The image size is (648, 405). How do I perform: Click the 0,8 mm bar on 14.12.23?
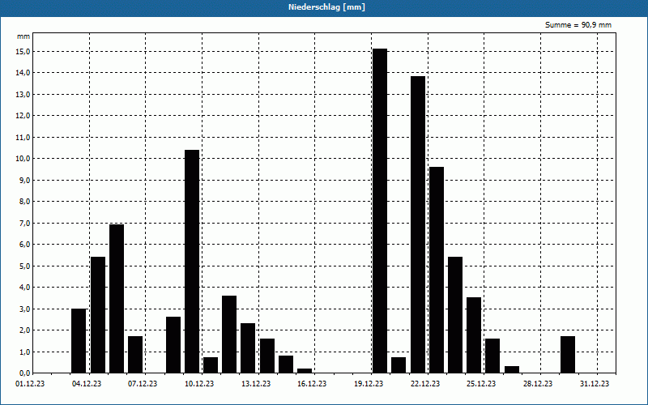coord(286,364)
